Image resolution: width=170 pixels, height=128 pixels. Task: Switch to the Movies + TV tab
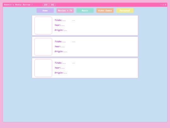click(65, 10)
